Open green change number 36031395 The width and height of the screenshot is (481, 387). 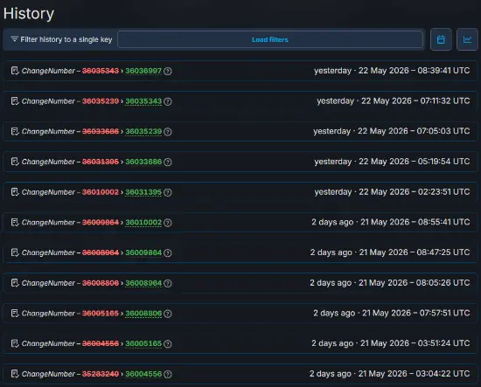tap(143, 192)
